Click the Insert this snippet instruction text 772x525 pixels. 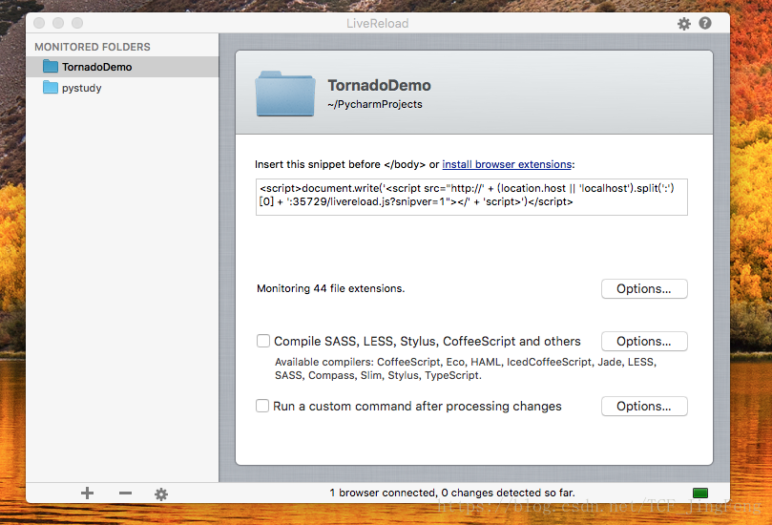click(x=414, y=164)
